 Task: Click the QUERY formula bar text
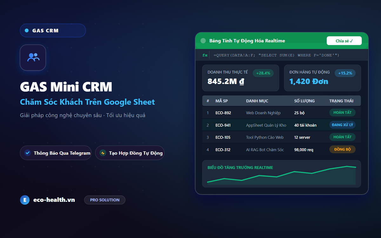276,55
